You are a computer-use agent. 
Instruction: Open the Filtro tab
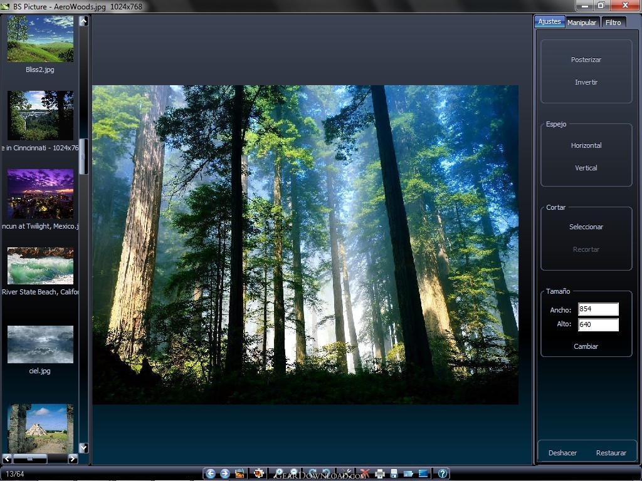point(613,23)
